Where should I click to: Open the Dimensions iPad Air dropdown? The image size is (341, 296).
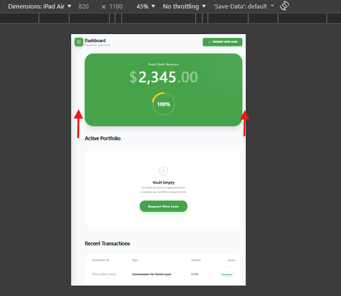(40, 6)
